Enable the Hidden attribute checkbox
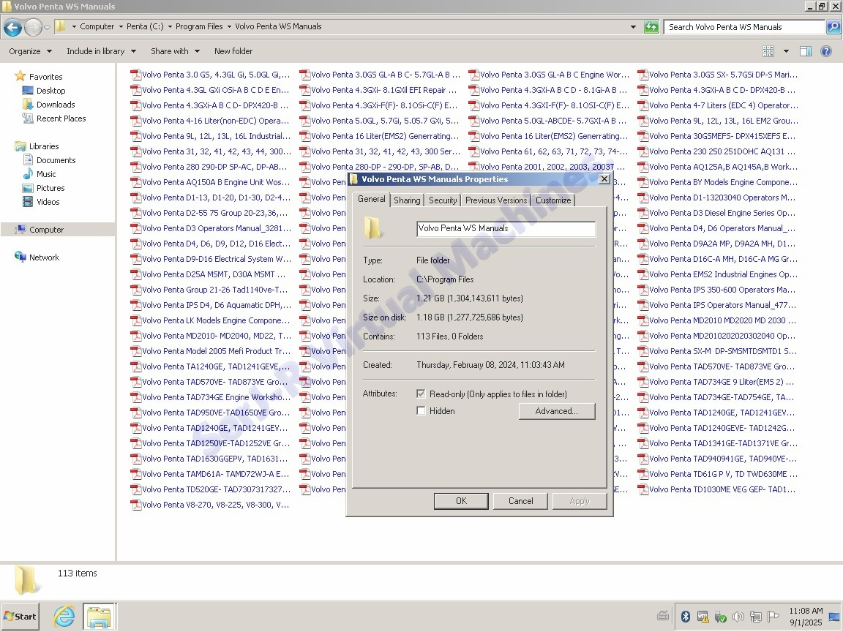This screenshot has height=632, width=843. coord(421,410)
